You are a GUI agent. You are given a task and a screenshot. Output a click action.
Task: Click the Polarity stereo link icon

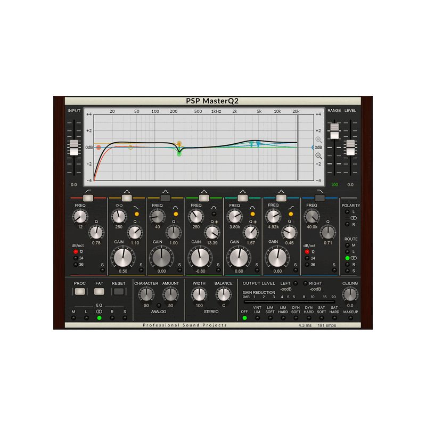point(354,218)
